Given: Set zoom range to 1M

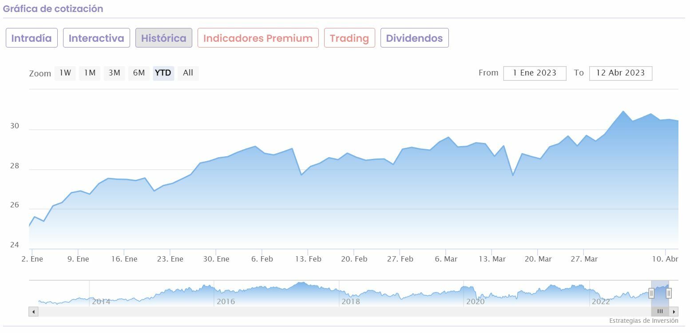Looking at the screenshot, I should pos(90,73).
